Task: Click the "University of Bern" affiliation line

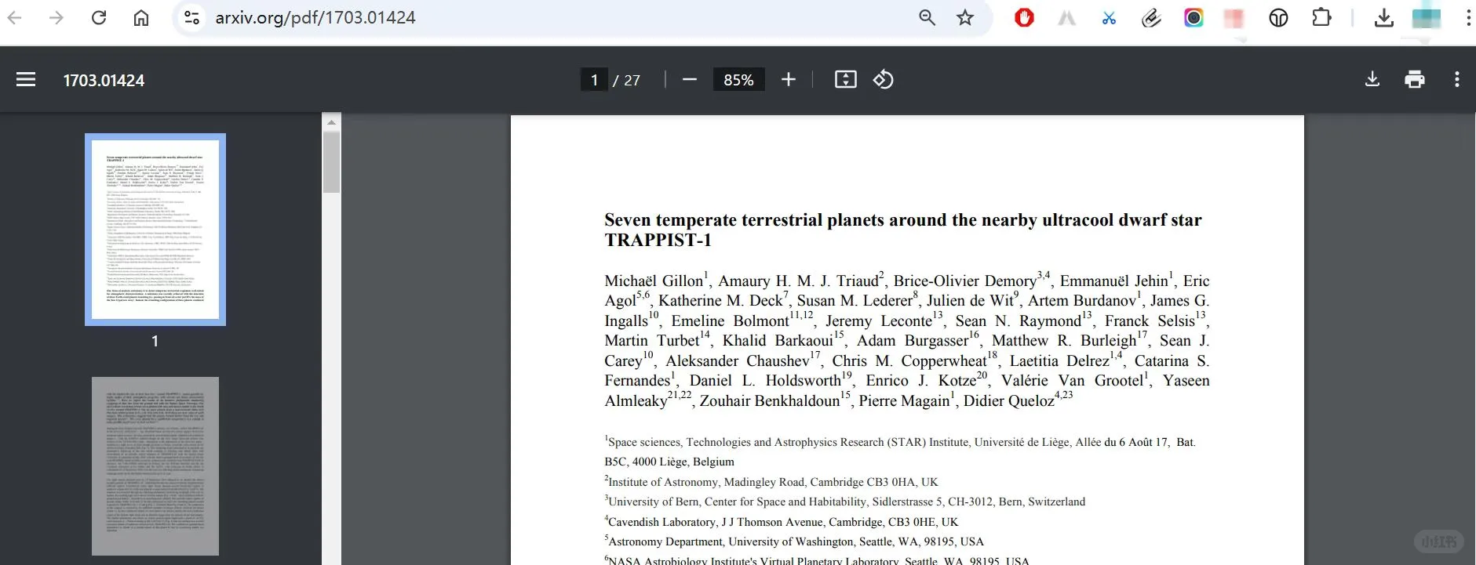Action: [x=845, y=502]
